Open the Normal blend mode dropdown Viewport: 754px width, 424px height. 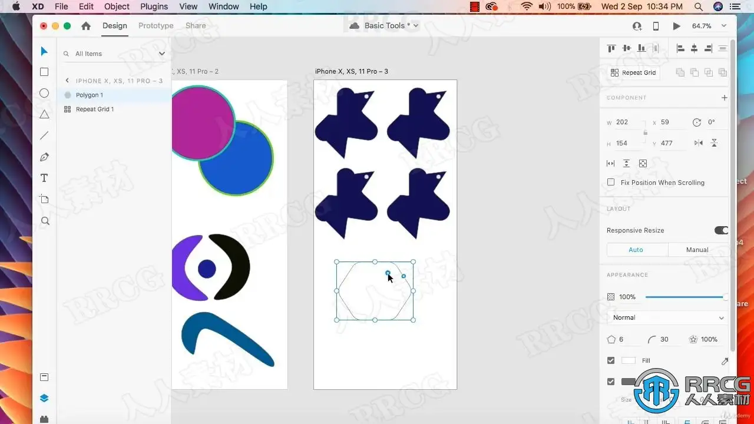point(667,317)
